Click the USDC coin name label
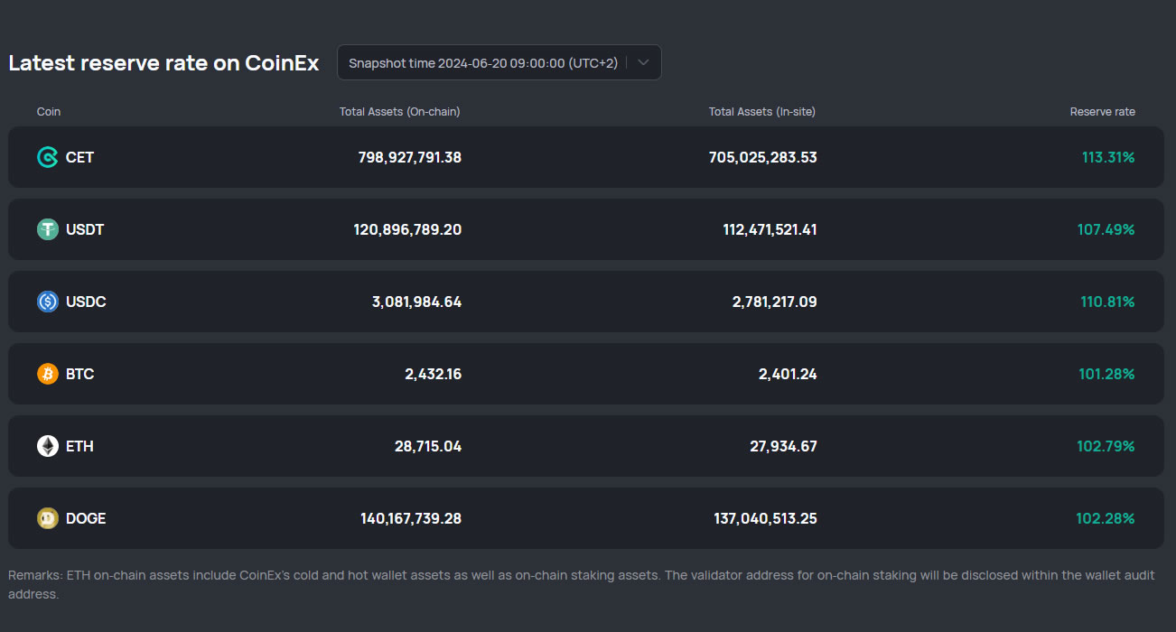Image resolution: width=1176 pixels, height=632 pixels. [86, 302]
